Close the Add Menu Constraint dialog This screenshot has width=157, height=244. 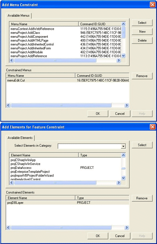[x=153, y=5]
